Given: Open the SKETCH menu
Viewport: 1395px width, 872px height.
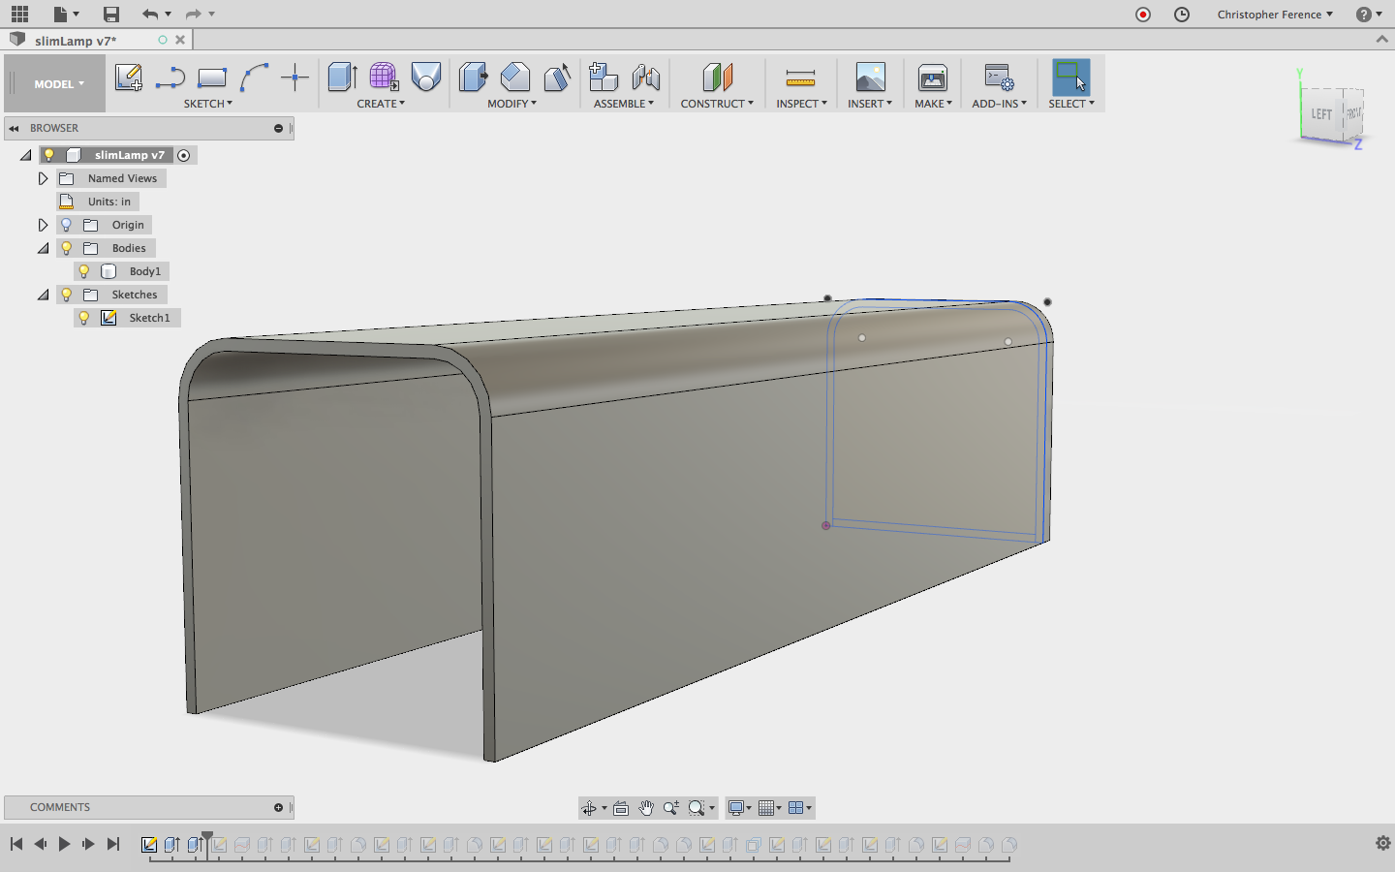Looking at the screenshot, I should [208, 104].
